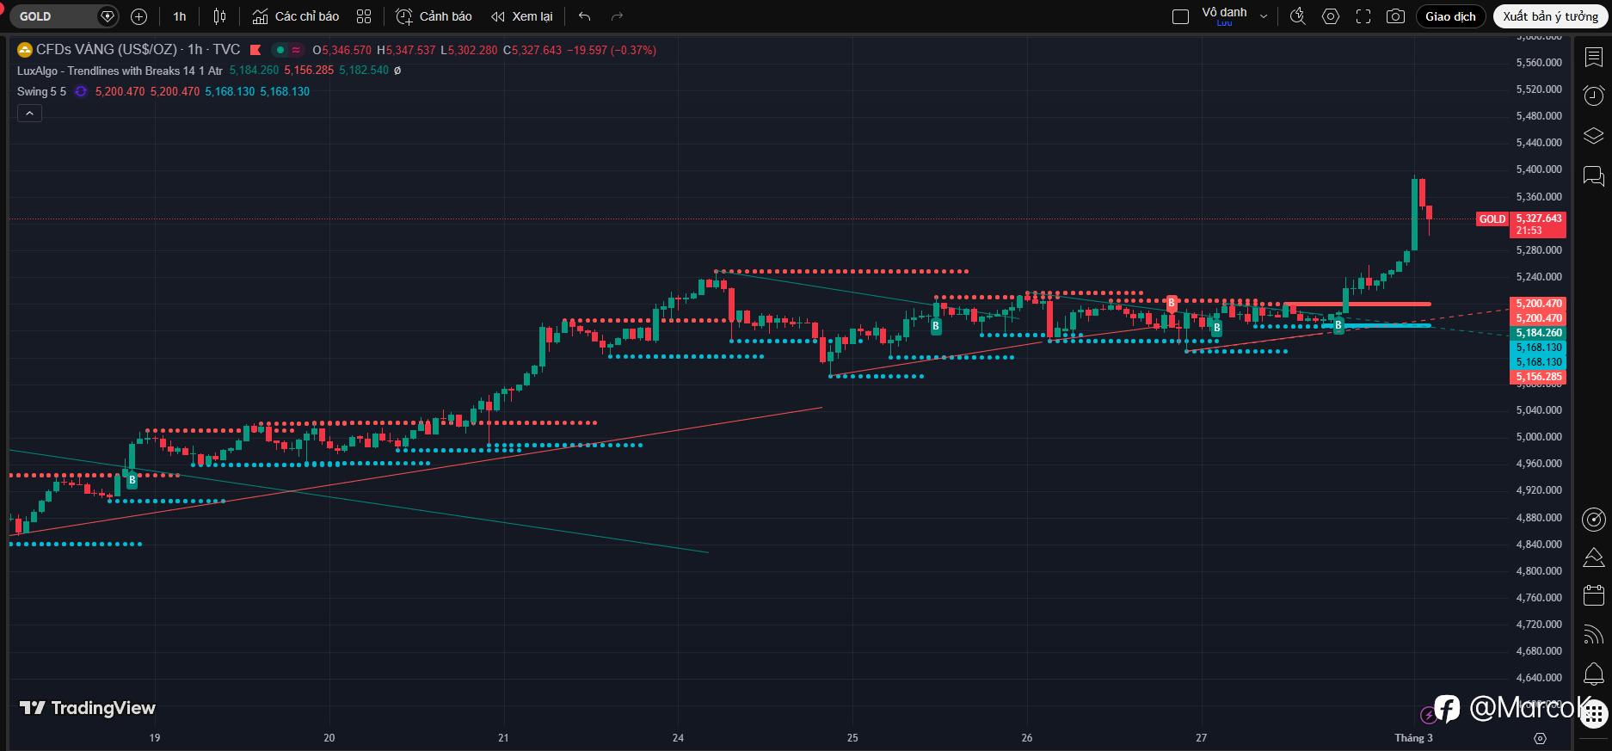
Task: Take a chart snapshot with camera icon
Action: tap(1395, 16)
